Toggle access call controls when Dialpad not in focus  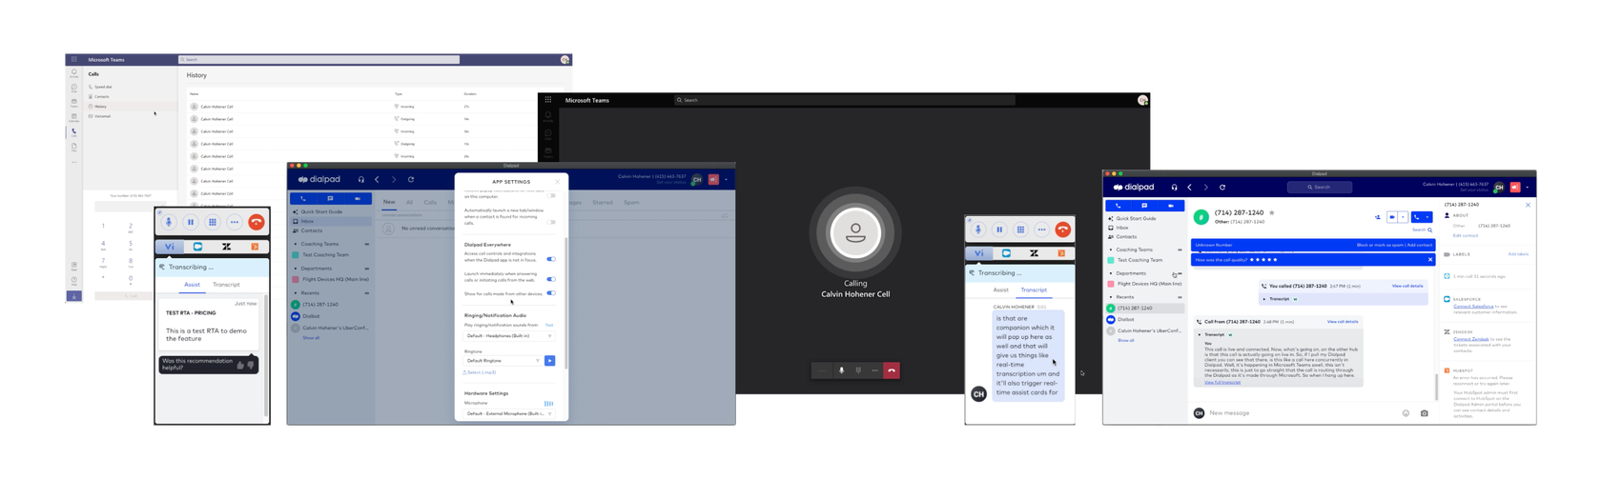click(551, 259)
